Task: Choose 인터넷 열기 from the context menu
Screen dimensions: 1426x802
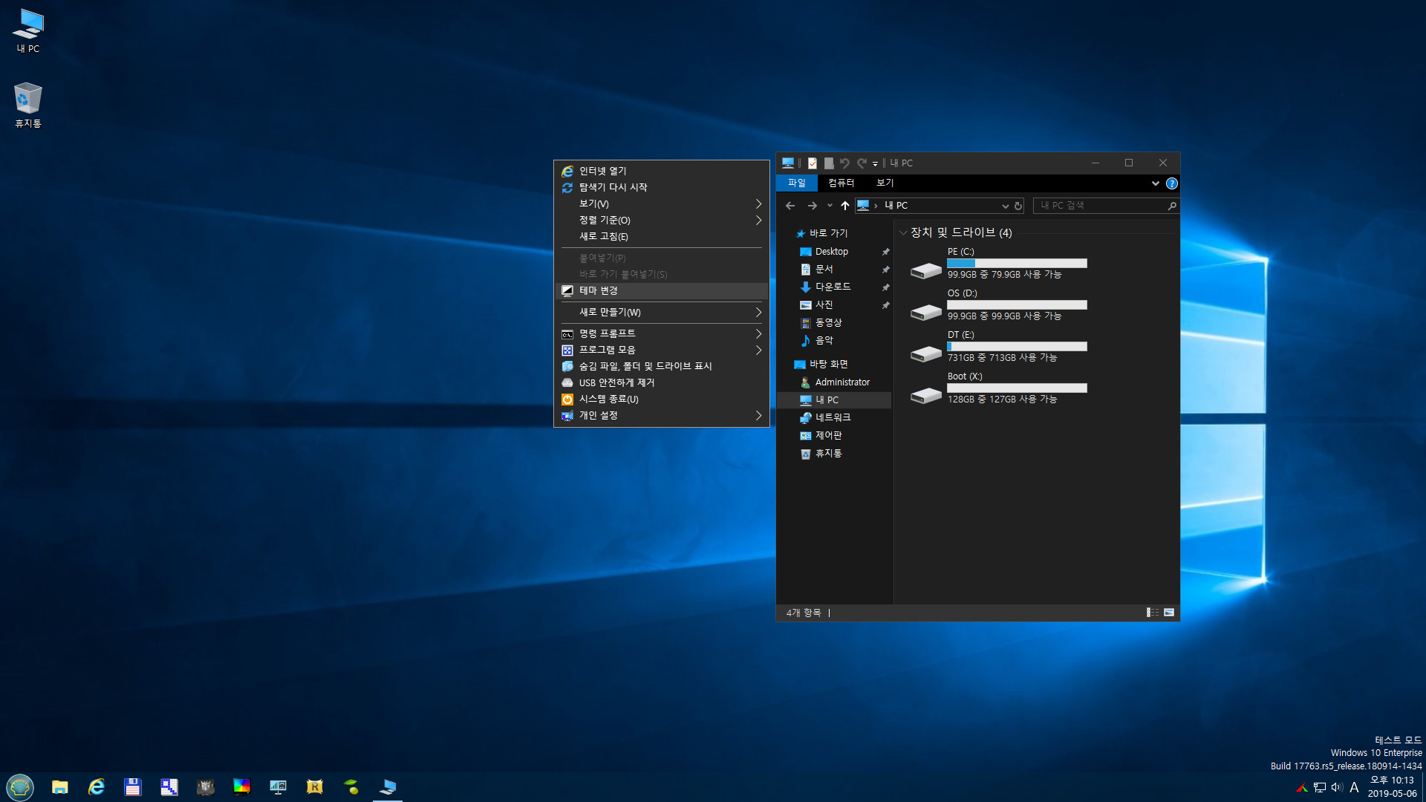Action: tap(662, 171)
